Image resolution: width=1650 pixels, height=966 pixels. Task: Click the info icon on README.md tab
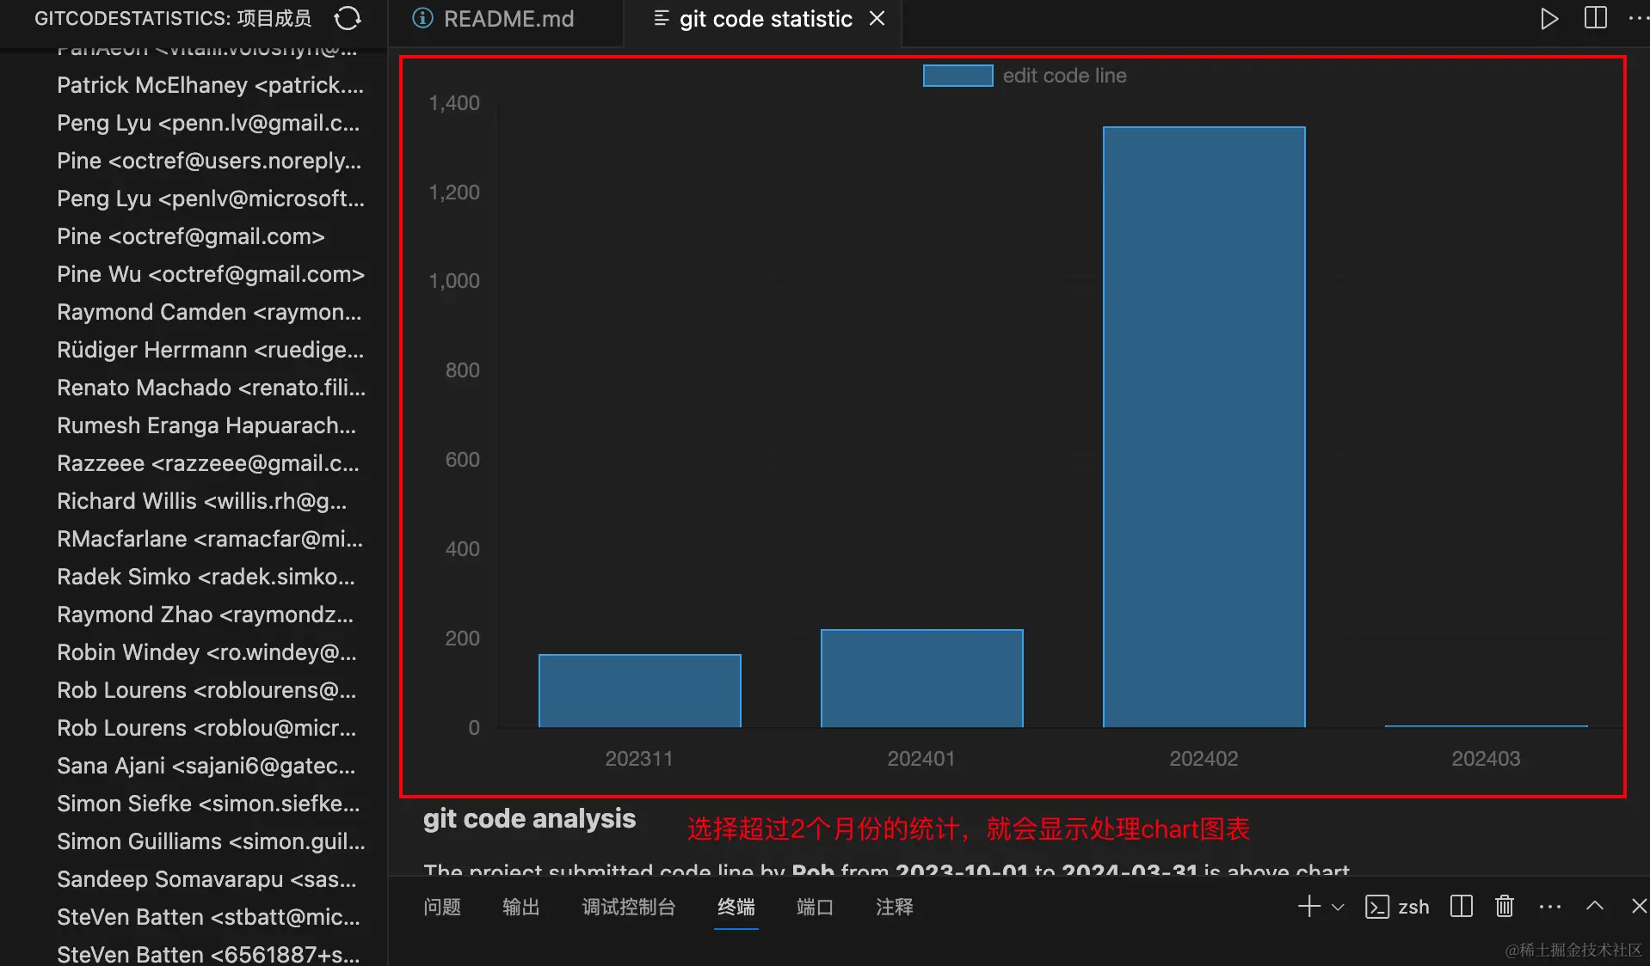(x=422, y=18)
